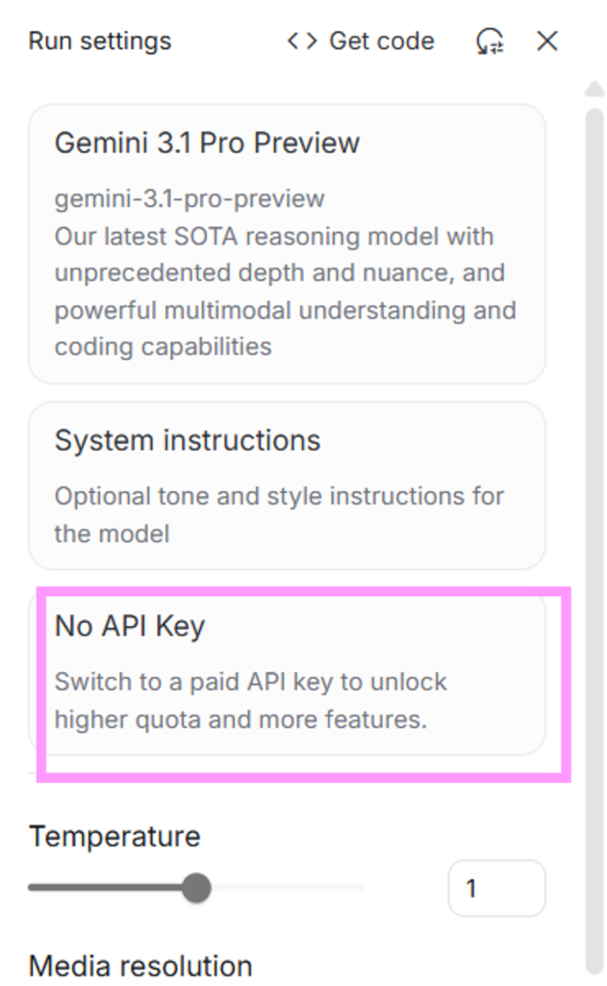Open the Gemini 3.1 Pro Preview model selector
This screenshot has width=607, height=986.
287,244
